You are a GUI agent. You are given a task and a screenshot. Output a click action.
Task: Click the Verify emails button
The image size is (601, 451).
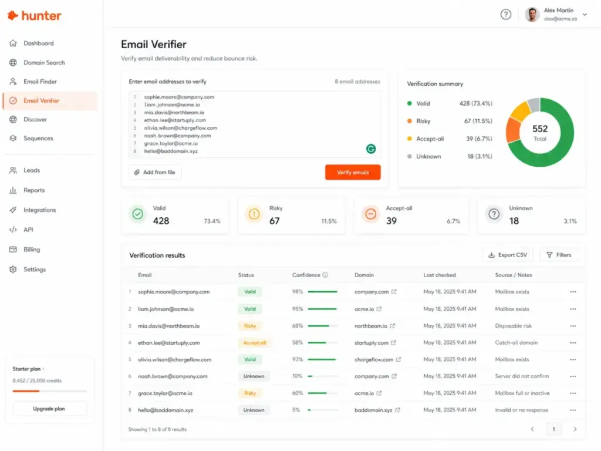[x=353, y=172]
